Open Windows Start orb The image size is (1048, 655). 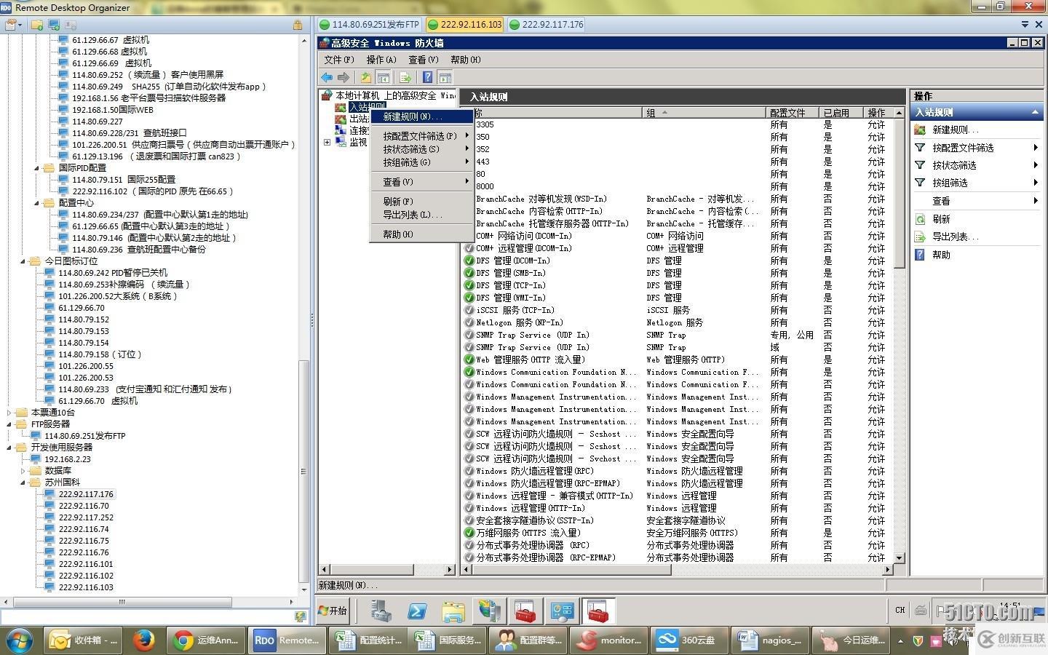20,640
